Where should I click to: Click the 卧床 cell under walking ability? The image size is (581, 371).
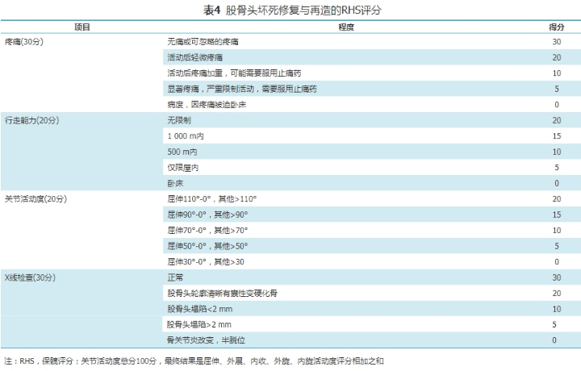pyautogui.click(x=175, y=183)
